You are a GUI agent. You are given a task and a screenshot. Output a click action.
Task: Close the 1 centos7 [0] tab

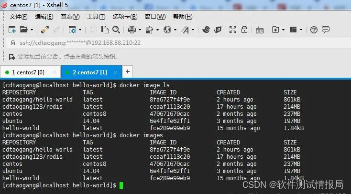(x=54, y=72)
